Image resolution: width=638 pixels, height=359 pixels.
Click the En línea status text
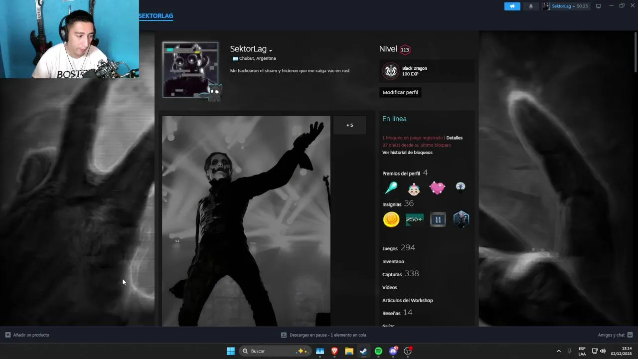point(394,119)
